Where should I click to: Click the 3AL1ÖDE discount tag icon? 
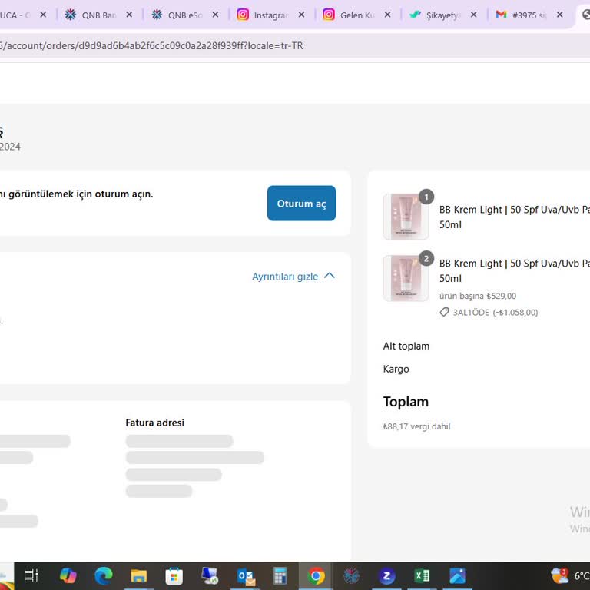click(x=444, y=313)
